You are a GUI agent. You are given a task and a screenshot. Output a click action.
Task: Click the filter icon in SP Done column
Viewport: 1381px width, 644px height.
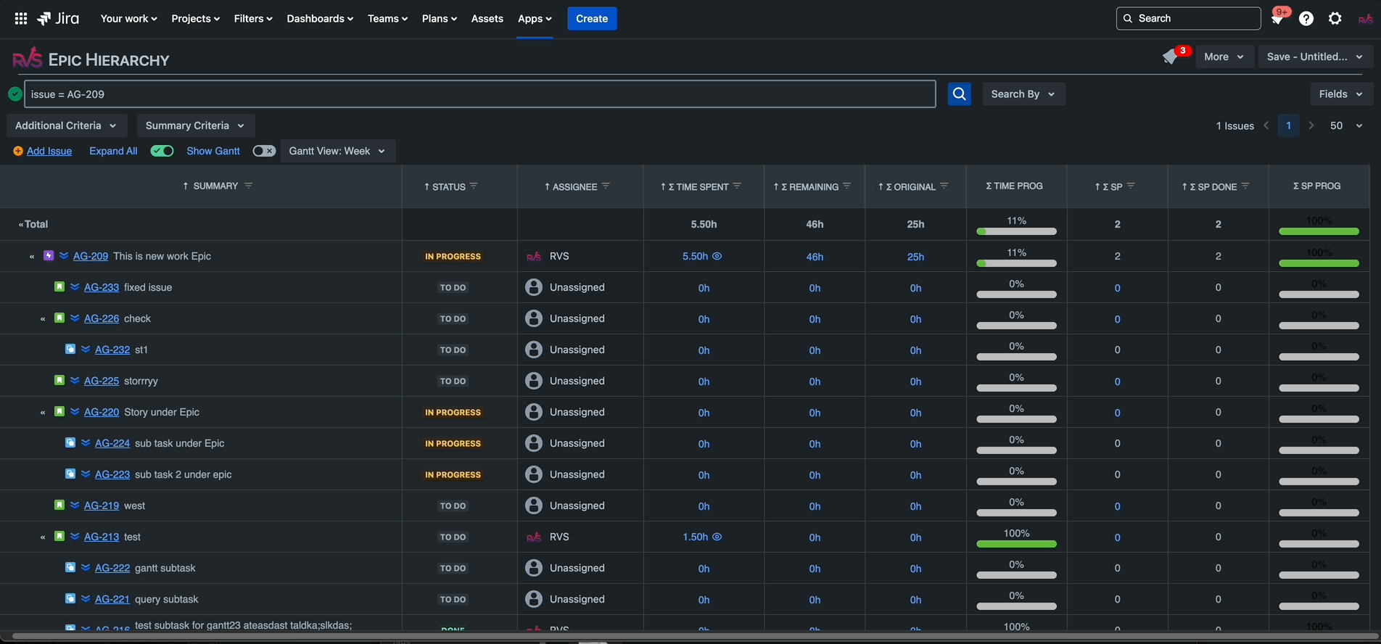[1245, 186]
